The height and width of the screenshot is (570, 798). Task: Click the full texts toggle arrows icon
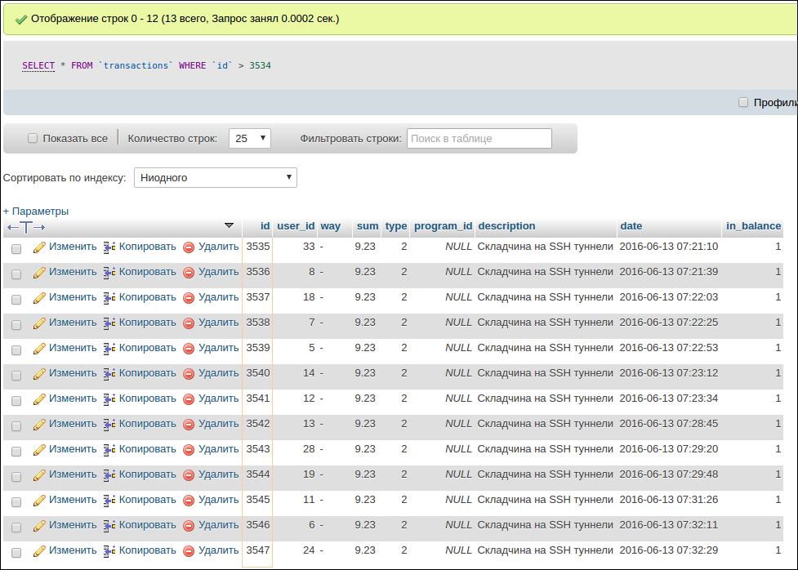point(26,227)
